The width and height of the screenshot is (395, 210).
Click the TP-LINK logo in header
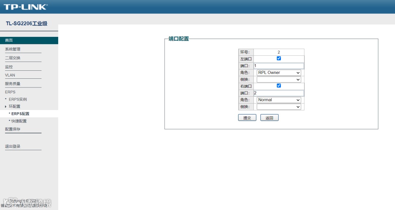[x=26, y=7]
